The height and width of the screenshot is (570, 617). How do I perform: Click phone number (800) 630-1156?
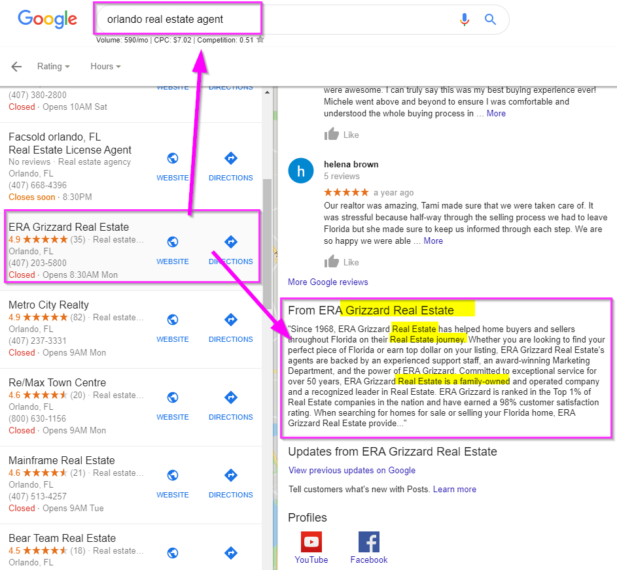[x=37, y=418]
